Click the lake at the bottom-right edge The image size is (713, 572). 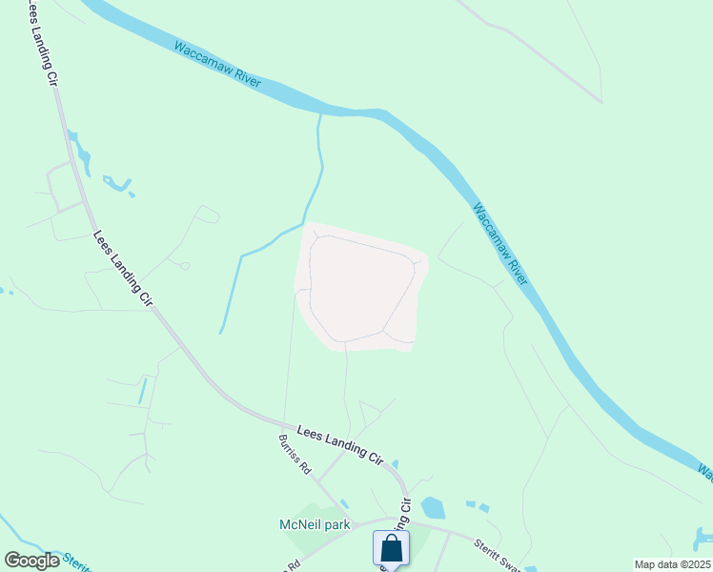(x=703, y=540)
